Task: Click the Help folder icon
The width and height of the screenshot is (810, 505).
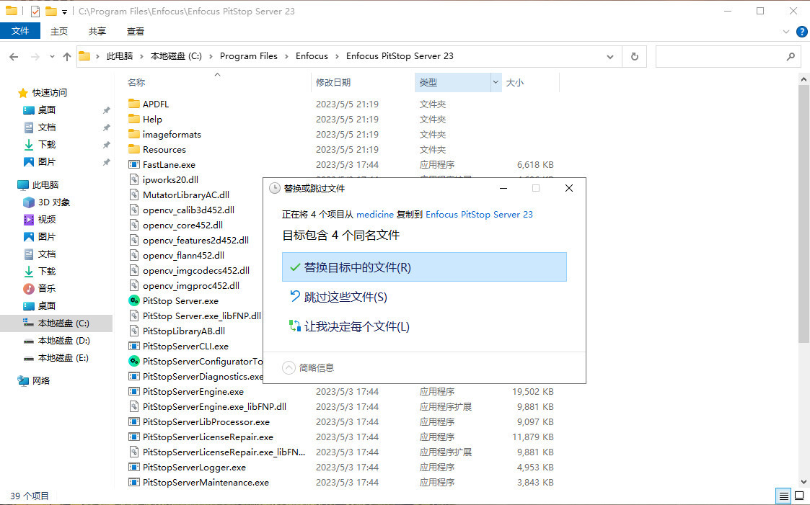Action: [133, 119]
